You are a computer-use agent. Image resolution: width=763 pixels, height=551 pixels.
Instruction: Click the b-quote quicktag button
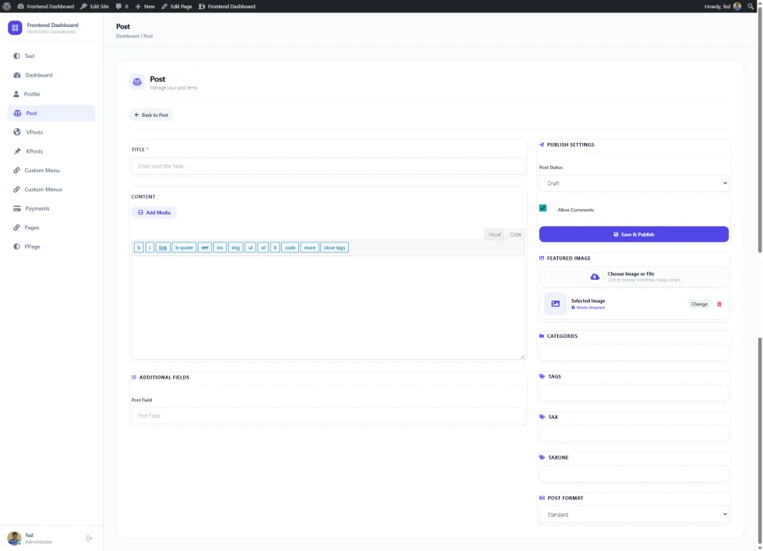(x=184, y=247)
